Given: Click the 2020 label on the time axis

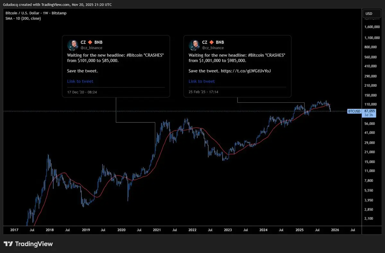Looking at the screenshot, I should 121,230.
